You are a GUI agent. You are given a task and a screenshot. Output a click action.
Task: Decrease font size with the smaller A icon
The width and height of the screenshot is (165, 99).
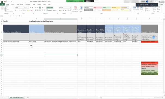click(x=32, y=7)
